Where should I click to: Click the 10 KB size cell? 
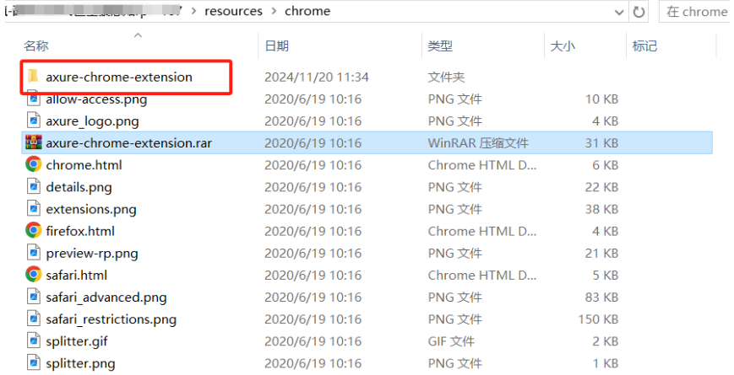[x=601, y=99]
